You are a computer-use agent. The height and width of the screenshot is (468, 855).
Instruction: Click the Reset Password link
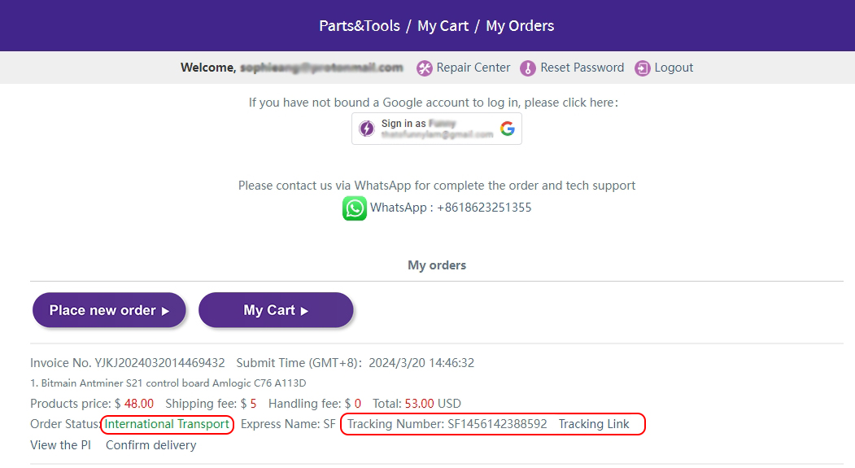[x=582, y=68]
